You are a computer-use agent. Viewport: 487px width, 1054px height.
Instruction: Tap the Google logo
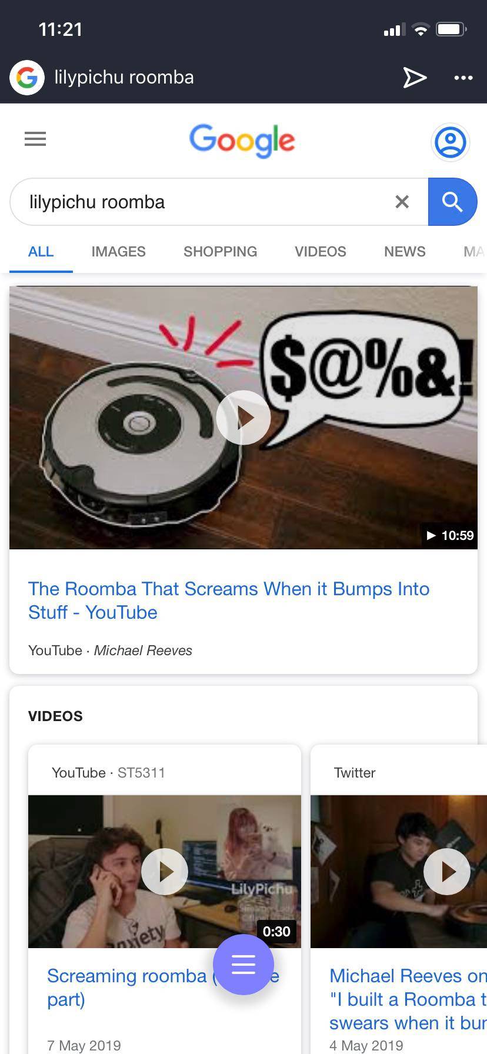coord(242,141)
